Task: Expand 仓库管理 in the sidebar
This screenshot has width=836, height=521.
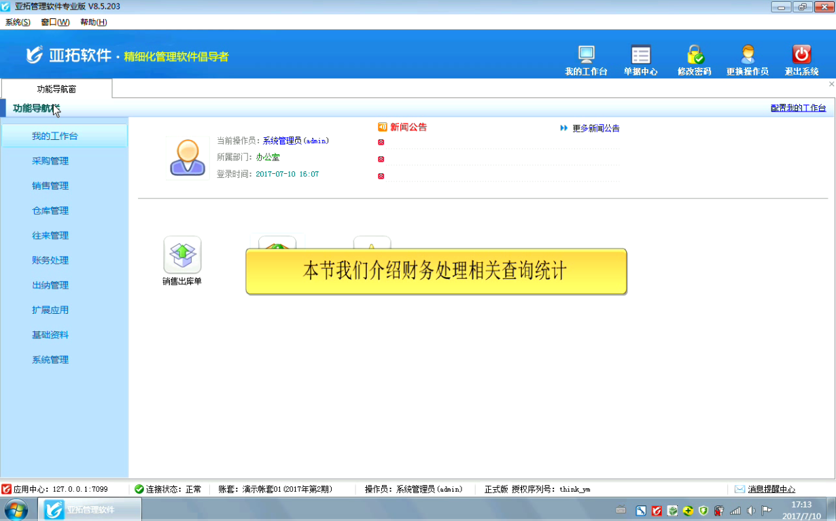Action: (x=50, y=211)
